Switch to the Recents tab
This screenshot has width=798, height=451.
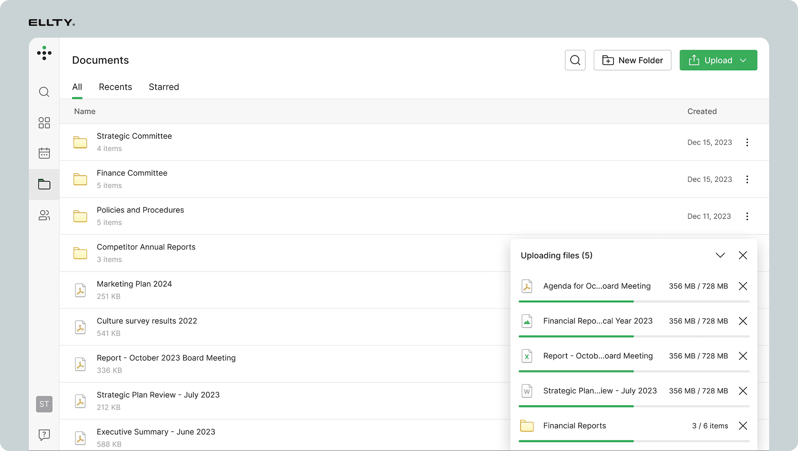115,87
